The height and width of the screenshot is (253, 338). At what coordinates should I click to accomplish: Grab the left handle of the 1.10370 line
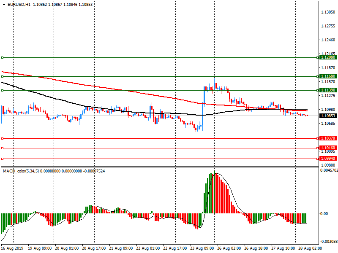click(x=3, y=139)
